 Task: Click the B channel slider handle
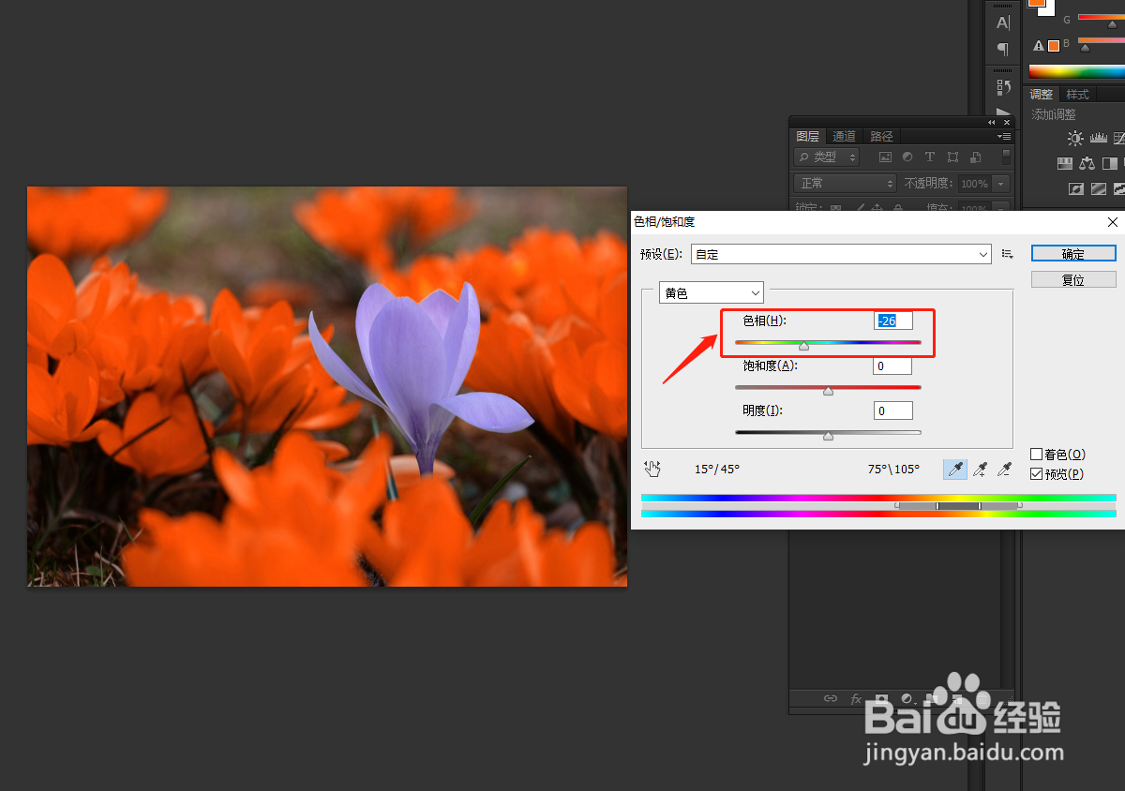click(1085, 49)
